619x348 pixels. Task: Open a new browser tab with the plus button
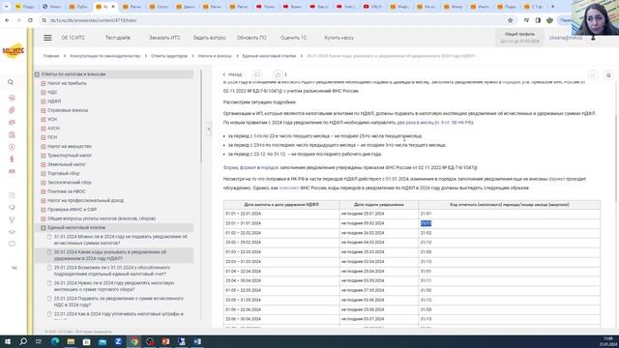(552, 7)
